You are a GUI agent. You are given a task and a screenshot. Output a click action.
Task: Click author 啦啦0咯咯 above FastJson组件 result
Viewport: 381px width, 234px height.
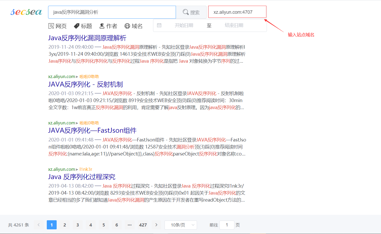coord(89,123)
